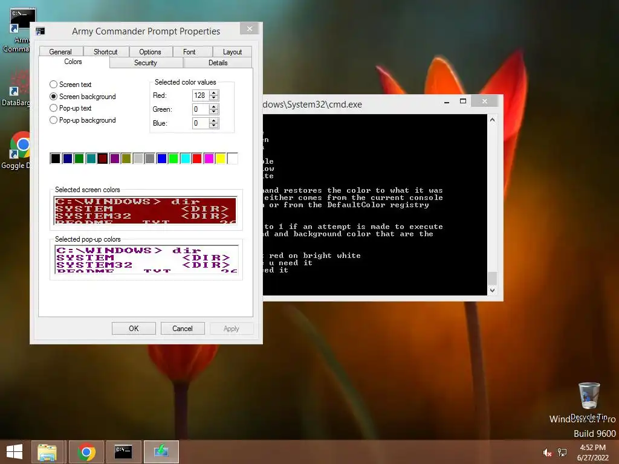Click the Cancel button
The image size is (619, 464).
183,328
